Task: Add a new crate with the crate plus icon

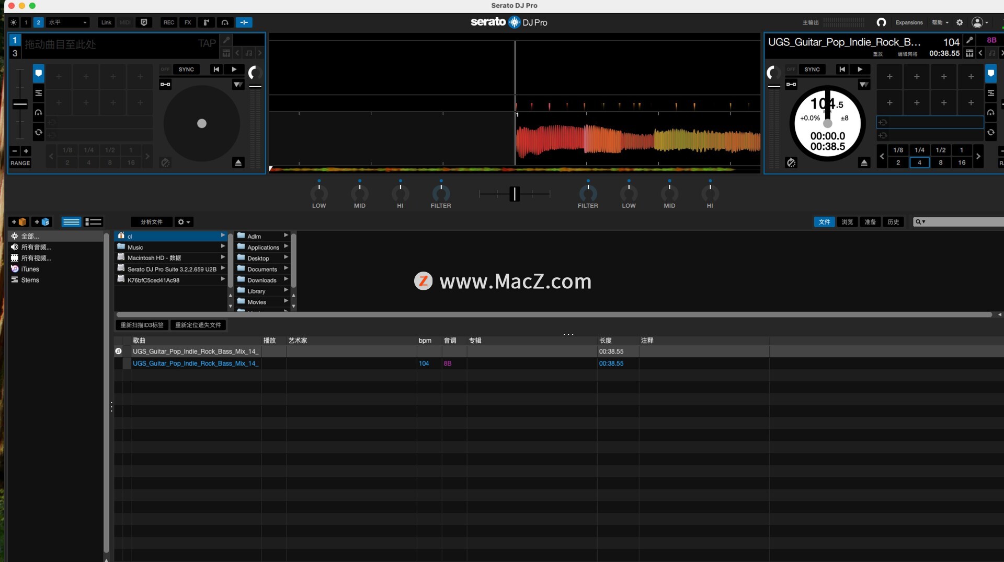Action: click(19, 222)
